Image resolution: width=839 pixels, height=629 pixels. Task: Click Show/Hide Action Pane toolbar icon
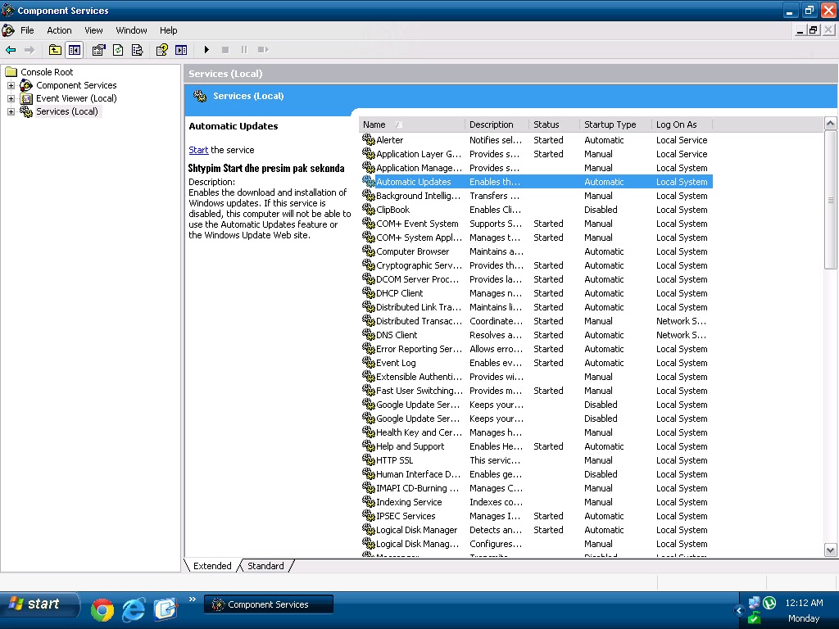click(181, 50)
